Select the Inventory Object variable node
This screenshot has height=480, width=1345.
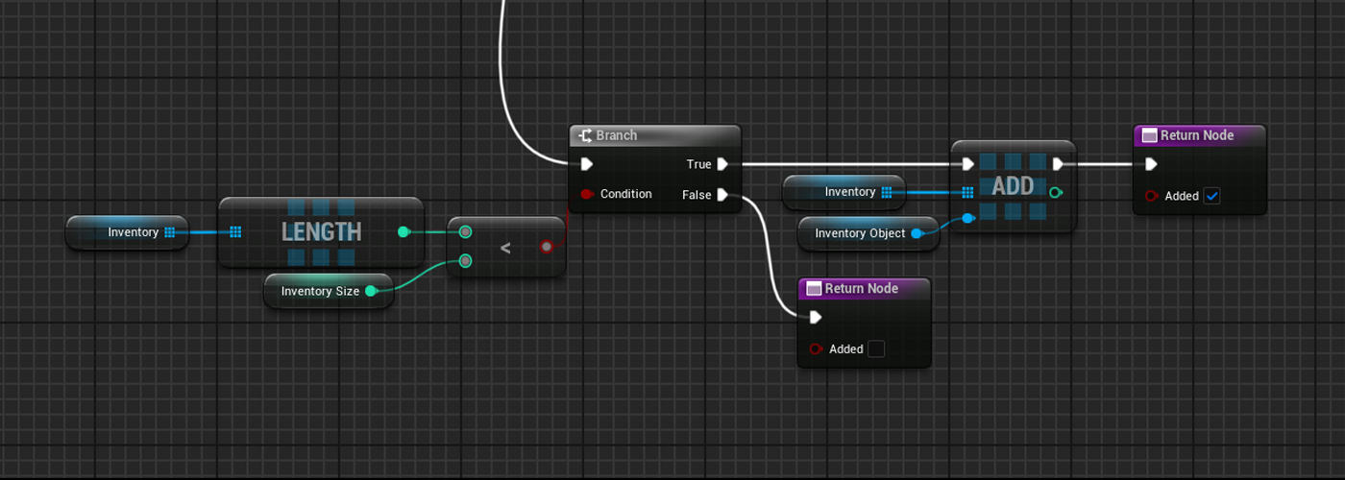[x=859, y=233]
